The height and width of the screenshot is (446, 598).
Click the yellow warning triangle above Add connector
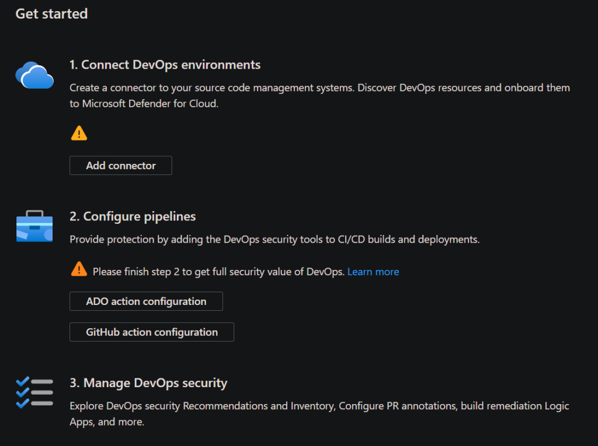click(x=79, y=134)
